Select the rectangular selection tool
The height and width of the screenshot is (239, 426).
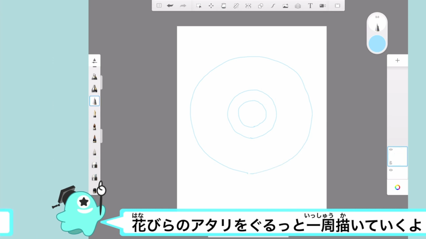[x=199, y=6]
